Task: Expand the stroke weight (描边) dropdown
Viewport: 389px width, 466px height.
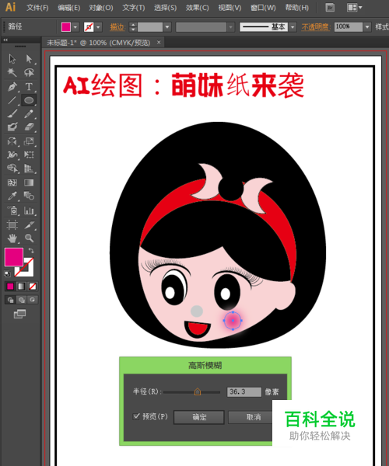Action: (167, 27)
